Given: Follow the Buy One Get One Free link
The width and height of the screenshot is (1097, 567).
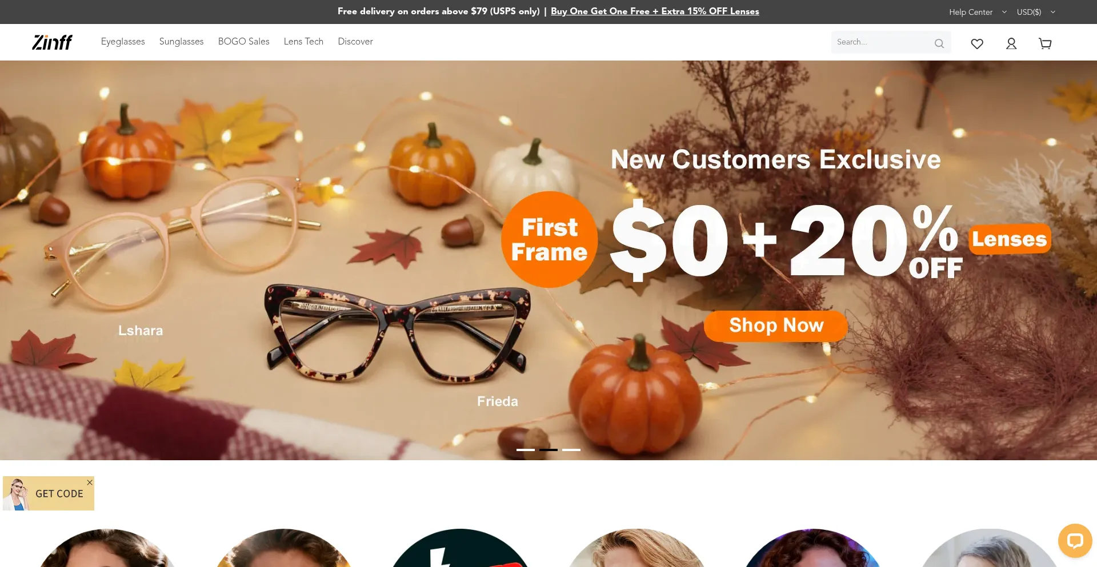Looking at the screenshot, I should (655, 11).
